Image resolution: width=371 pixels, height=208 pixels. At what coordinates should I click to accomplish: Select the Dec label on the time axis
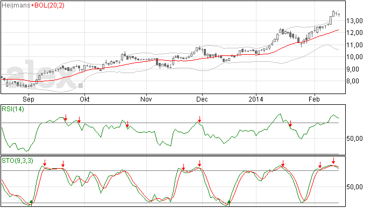coord(202,99)
